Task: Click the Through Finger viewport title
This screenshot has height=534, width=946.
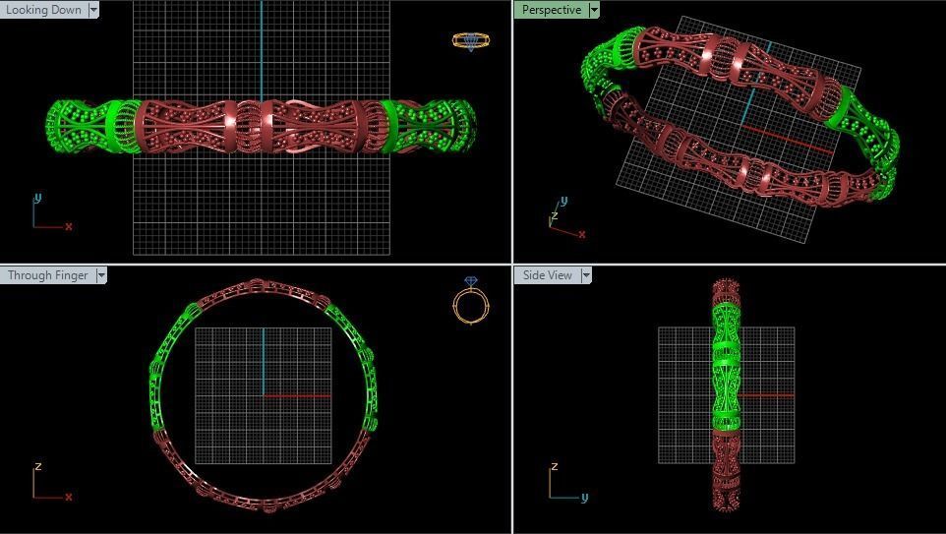Action: pos(47,275)
